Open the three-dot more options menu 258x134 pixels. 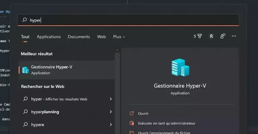point(234,36)
